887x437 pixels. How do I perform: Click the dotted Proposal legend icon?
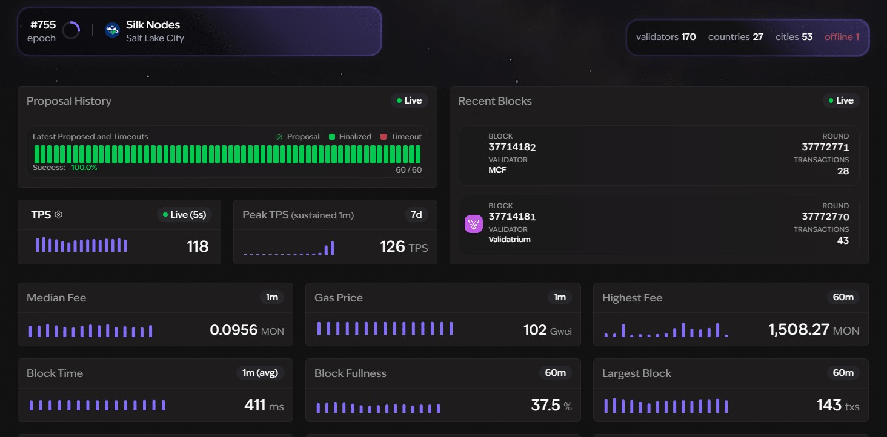(279, 137)
